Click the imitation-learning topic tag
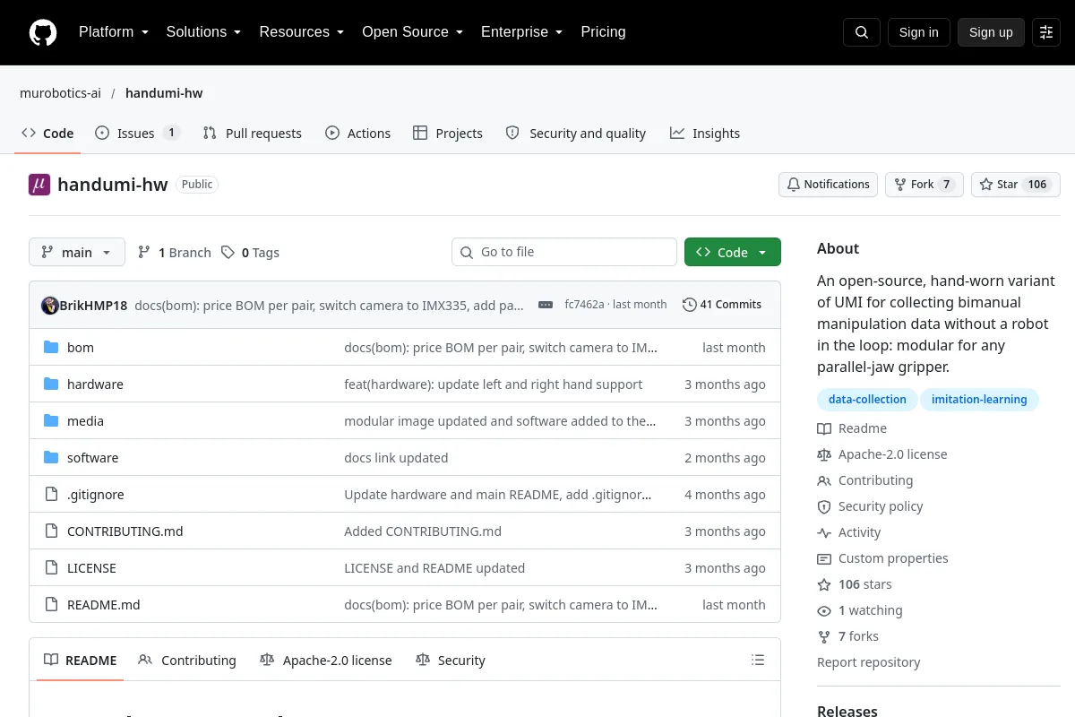 pyautogui.click(x=979, y=400)
